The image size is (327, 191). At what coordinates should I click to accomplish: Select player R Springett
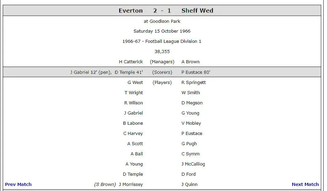(x=193, y=83)
